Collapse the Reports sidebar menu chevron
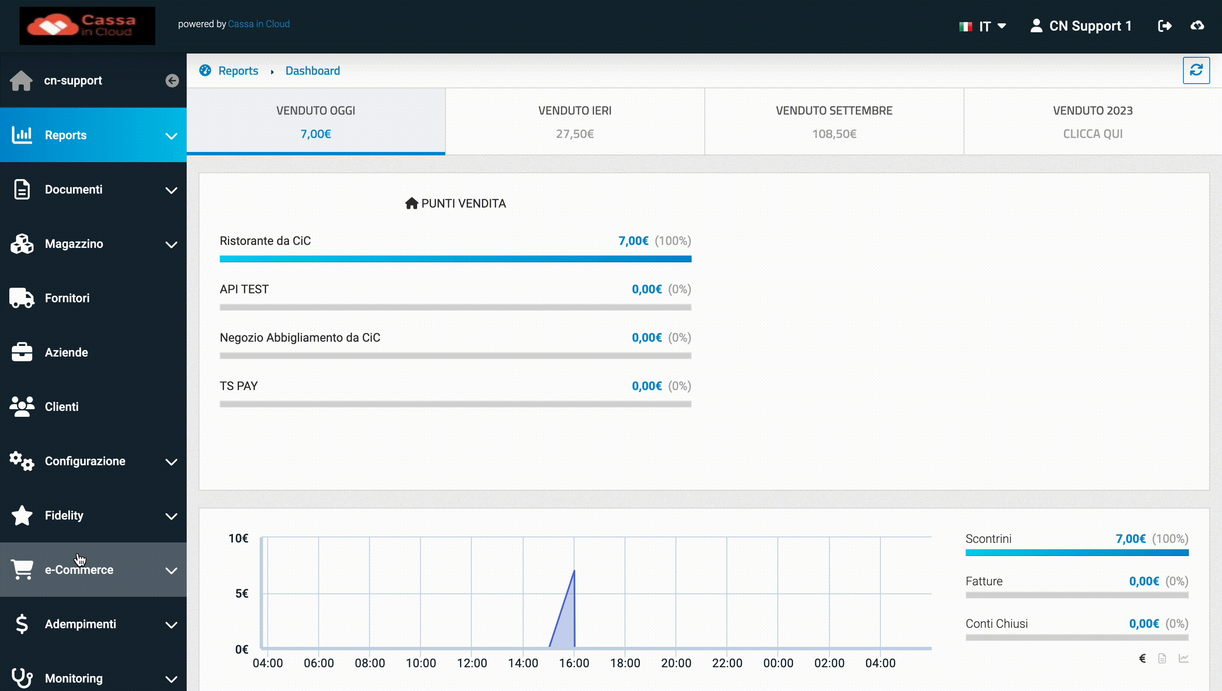The image size is (1222, 691). pos(171,136)
